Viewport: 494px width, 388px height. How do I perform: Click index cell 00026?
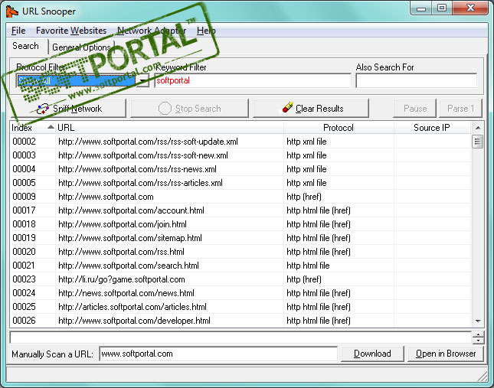tap(24, 321)
